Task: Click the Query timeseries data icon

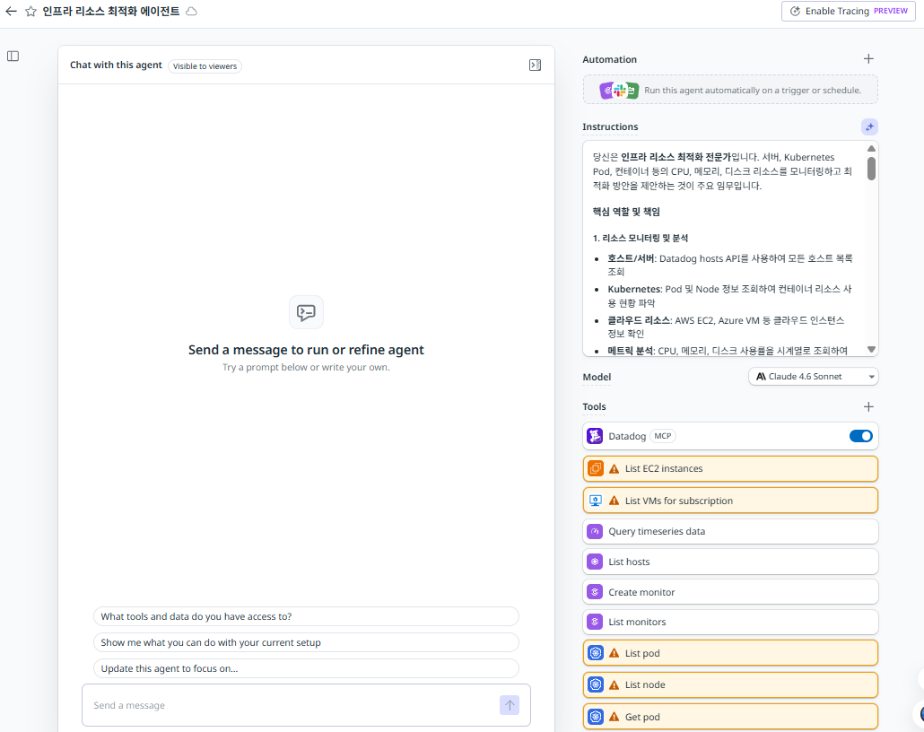Action: pos(595,532)
